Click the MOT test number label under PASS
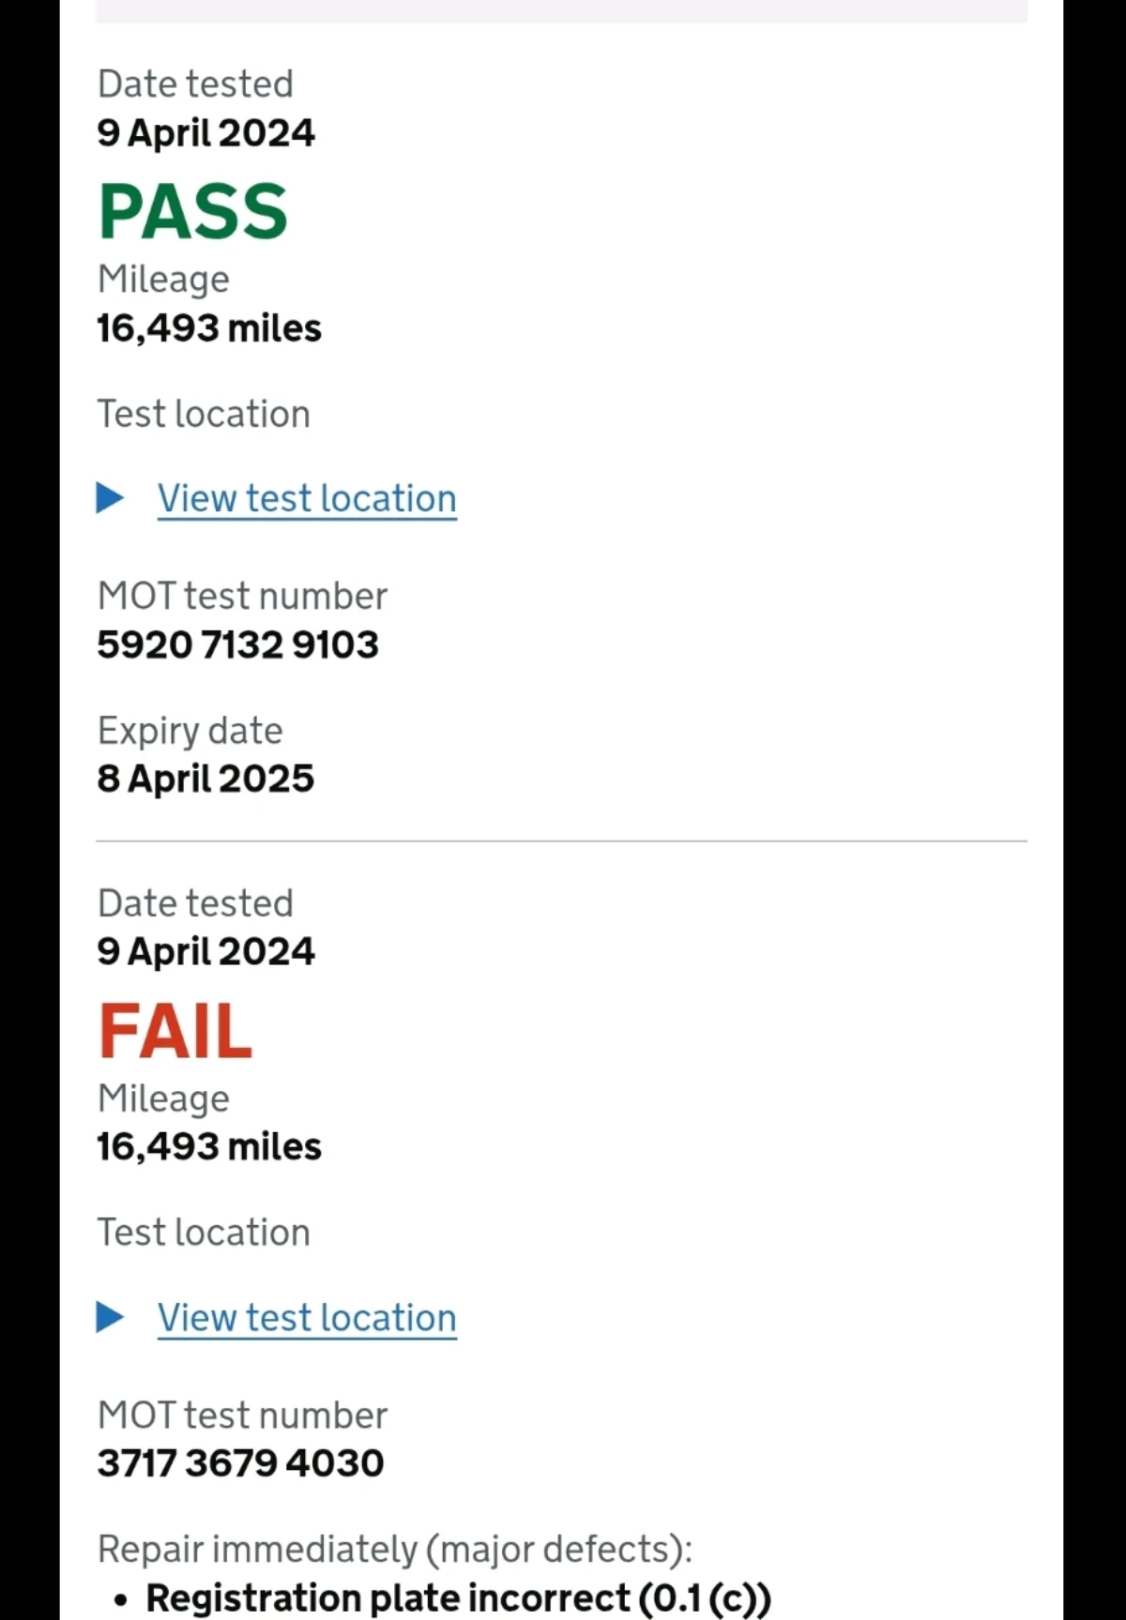 click(242, 596)
